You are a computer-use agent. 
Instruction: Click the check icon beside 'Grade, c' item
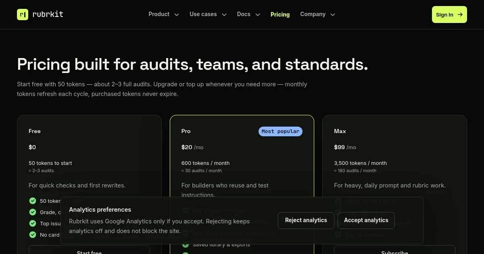click(x=33, y=212)
